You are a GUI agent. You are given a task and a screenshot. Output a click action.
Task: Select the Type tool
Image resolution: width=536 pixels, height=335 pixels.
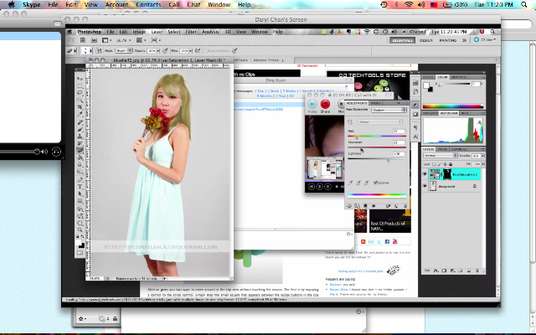80,187
